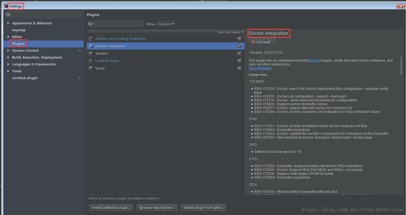This screenshot has height=215, width=406.
Task: Click the plugins search input field
Action: [116, 24]
